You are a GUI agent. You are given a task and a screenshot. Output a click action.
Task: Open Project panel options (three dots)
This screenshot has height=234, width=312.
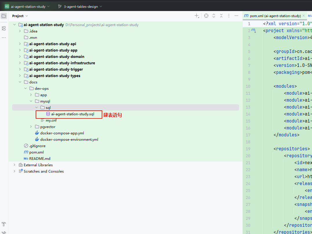pyautogui.click(x=229, y=16)
